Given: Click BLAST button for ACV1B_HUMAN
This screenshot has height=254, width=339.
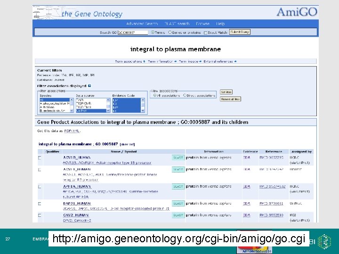Looking at the screenshot, I should (178, 158).
